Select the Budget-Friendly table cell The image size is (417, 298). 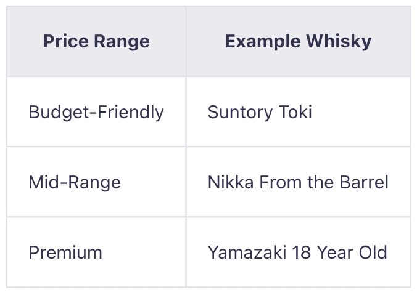[96, 112]
